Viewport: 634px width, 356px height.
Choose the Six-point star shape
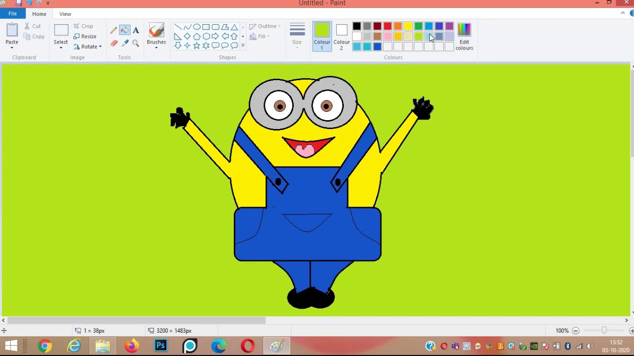coord(206,45)
